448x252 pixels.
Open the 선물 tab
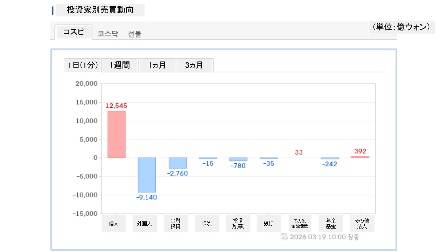pos(135,34)
